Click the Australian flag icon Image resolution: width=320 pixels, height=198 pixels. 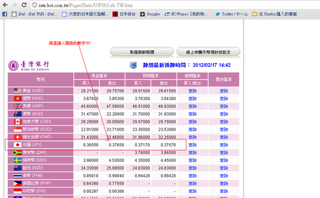coord(17,114)
